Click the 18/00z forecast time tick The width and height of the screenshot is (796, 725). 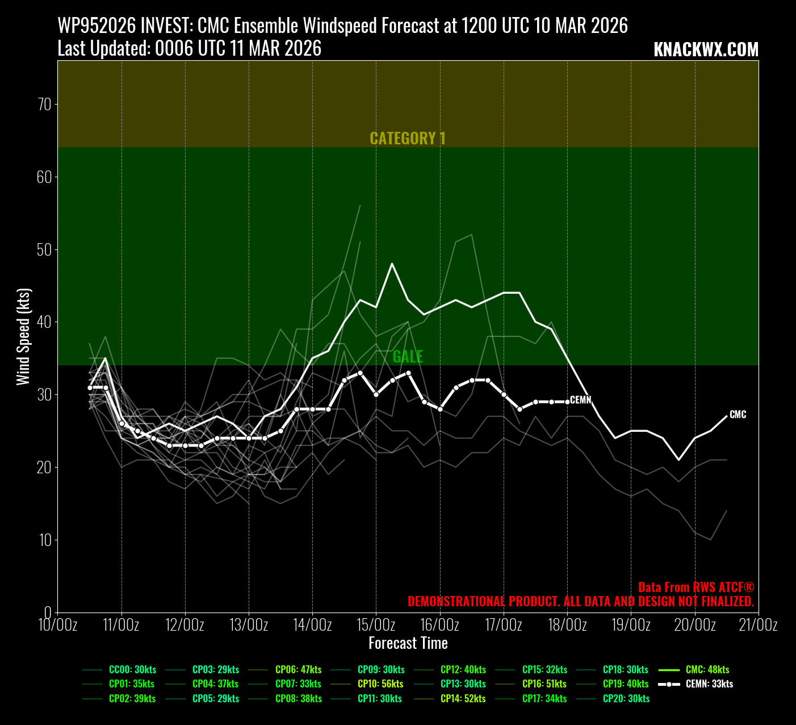(568, 625)
